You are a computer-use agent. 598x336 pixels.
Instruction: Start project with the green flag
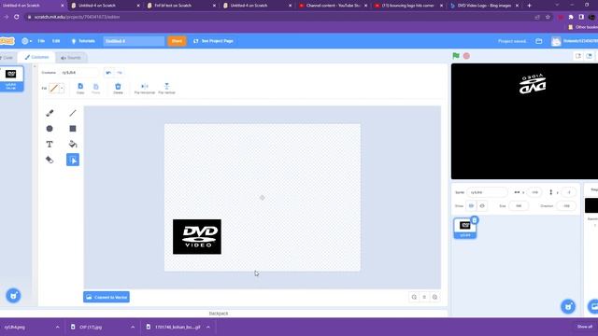click(456, 56)
